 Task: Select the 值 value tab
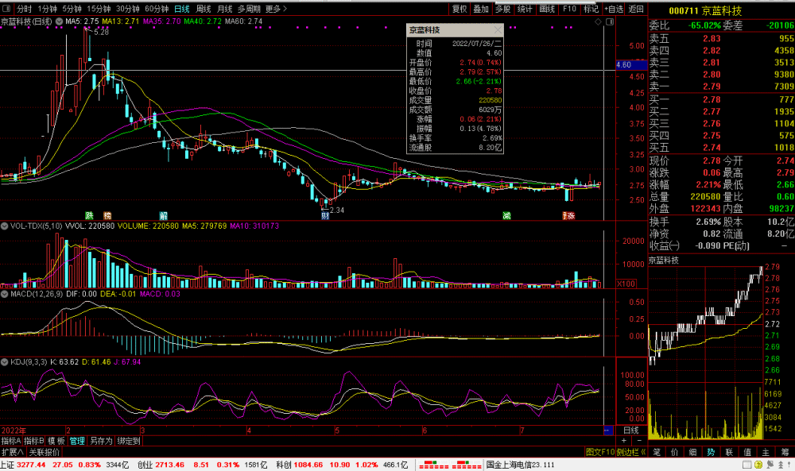[747, 452]
